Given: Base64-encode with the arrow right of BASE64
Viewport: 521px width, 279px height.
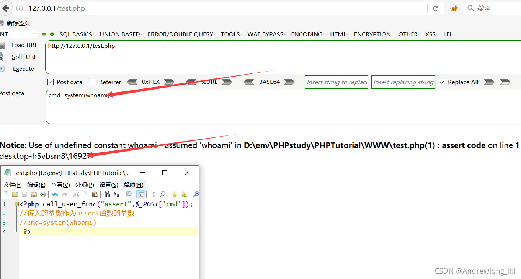Looking at the screenshot, I should (289, 82).
